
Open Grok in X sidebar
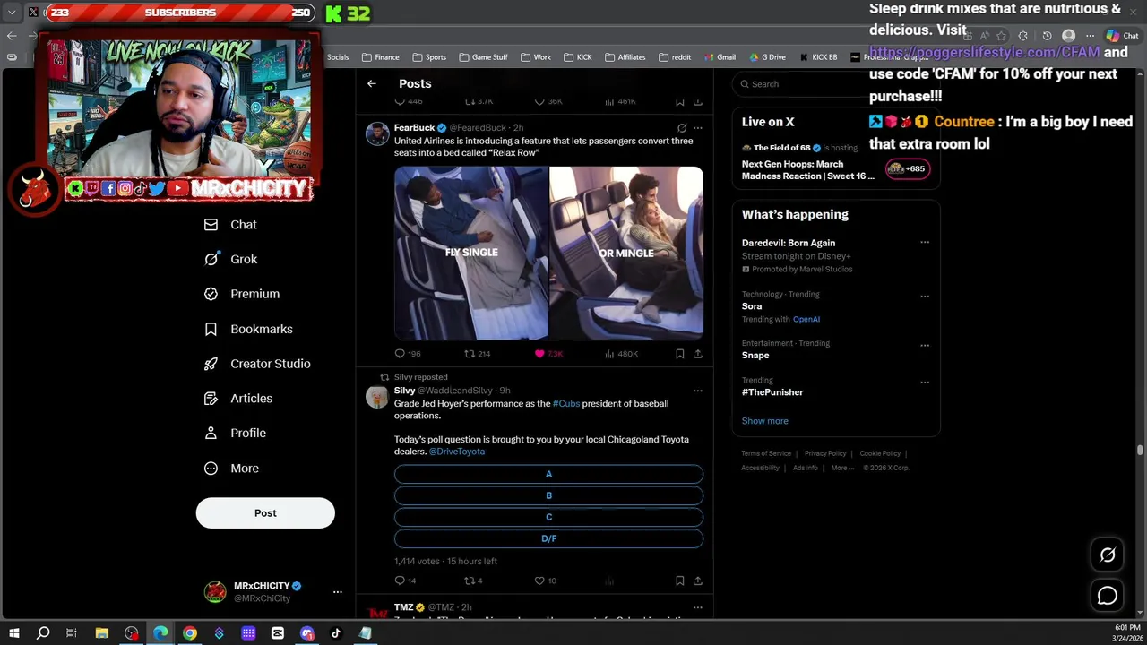coord(230,259)
